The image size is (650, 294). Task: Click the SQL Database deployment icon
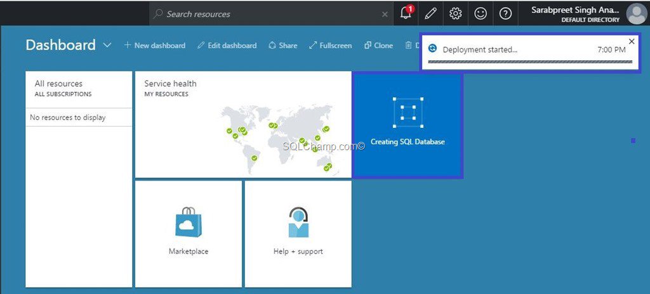pos(408,113)
